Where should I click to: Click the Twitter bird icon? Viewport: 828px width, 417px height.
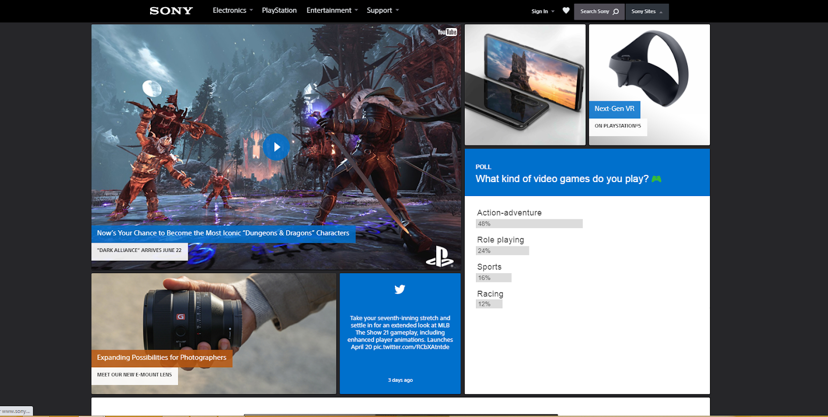pos(400,289)
